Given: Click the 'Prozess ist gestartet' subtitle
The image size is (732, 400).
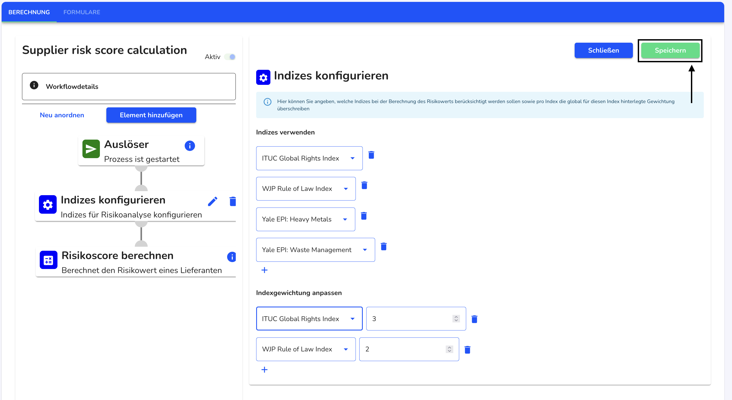Looking at the screenshot, I should tap(142, 159).
